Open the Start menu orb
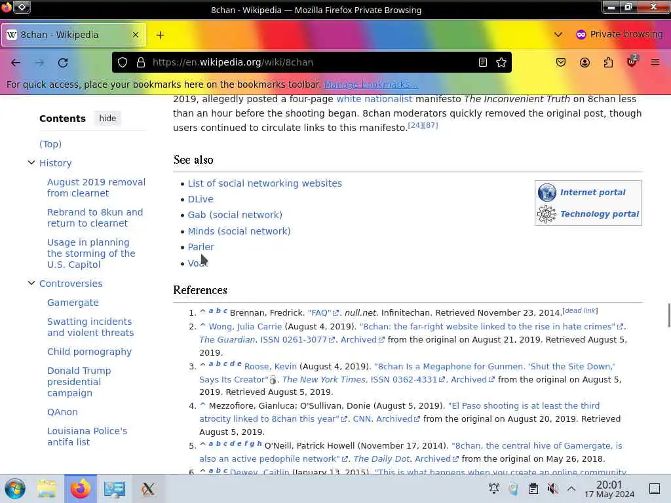The width and height of the screenshot is (671, 503). click(x=14, y=489)
